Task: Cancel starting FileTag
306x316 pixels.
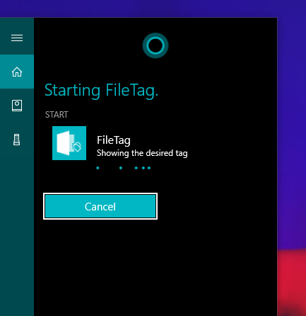Action: (100, 206)
